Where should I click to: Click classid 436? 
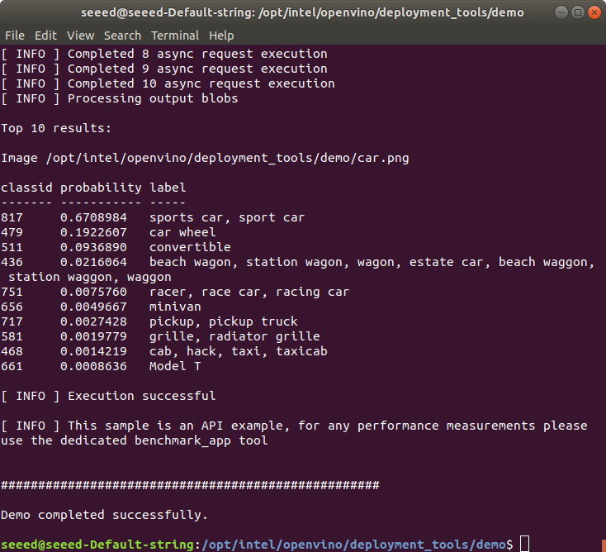point(12,262)
